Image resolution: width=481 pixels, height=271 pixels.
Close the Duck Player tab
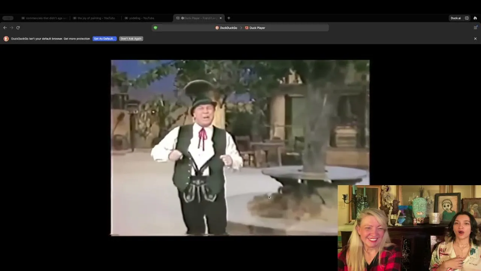[221, 18]
